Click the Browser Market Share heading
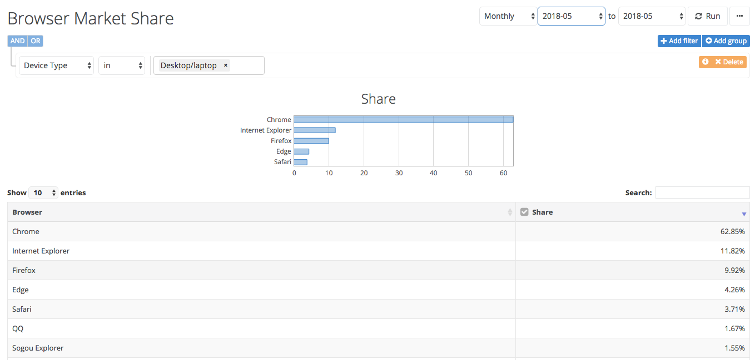This screenshot has height=360, width=755. pyautogui.click(x=91, y=18)
